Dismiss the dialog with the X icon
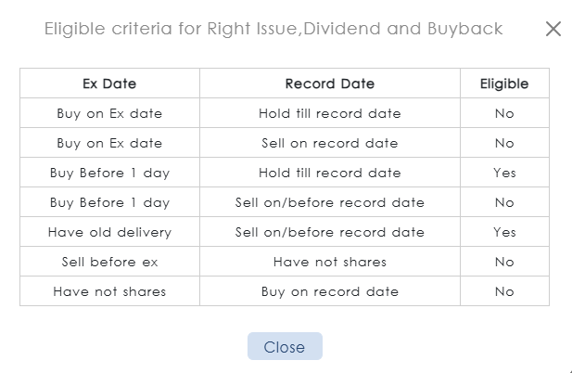The height and width of the screenshot is (373, 572). point(553,29)
